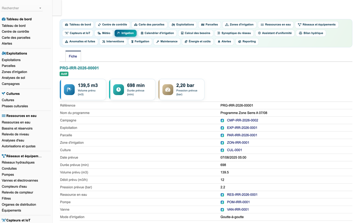Click the record icon beside CUL-0001
This screenshot has width=360, height=223.
click(x=222, y=150)
